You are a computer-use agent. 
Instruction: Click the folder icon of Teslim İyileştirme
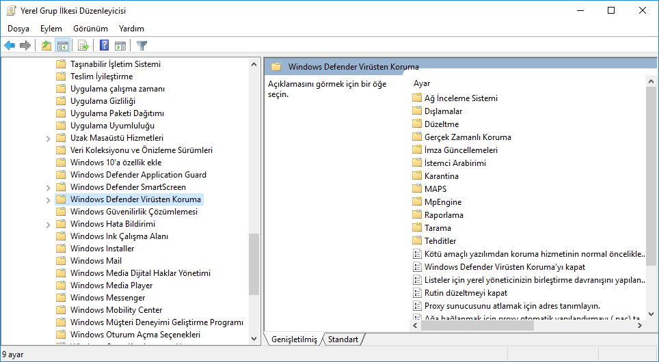61,76
